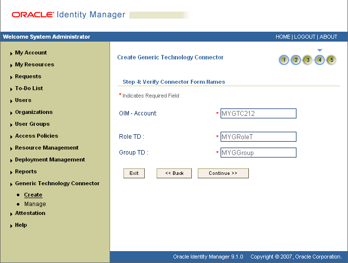Open the Resource Management menu label
Image resolution: width=348 pixels, height=263 pixels.
point(47,148)
